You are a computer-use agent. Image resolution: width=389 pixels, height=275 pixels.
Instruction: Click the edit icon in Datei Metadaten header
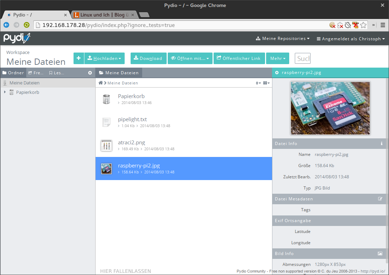[380, 199]
